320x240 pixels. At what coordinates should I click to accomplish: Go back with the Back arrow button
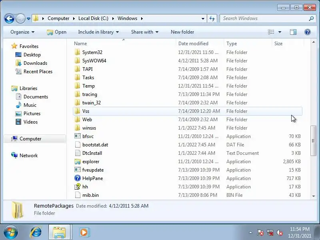[x=9, y=18]
